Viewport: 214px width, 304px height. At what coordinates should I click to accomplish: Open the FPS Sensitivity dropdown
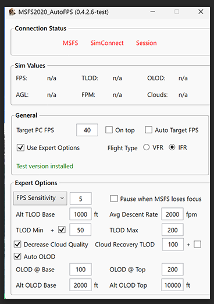tap(40, 198)
